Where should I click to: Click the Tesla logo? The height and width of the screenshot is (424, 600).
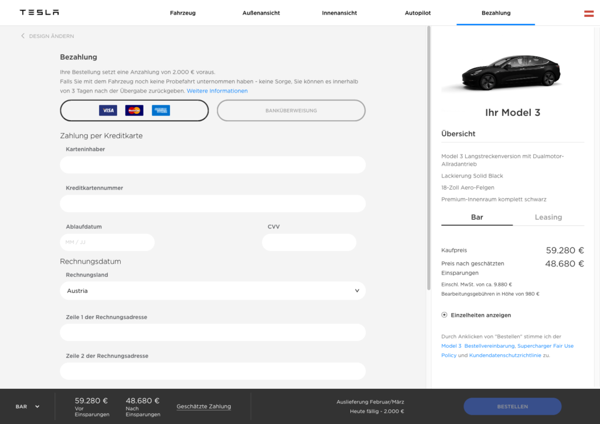point(39,13)
